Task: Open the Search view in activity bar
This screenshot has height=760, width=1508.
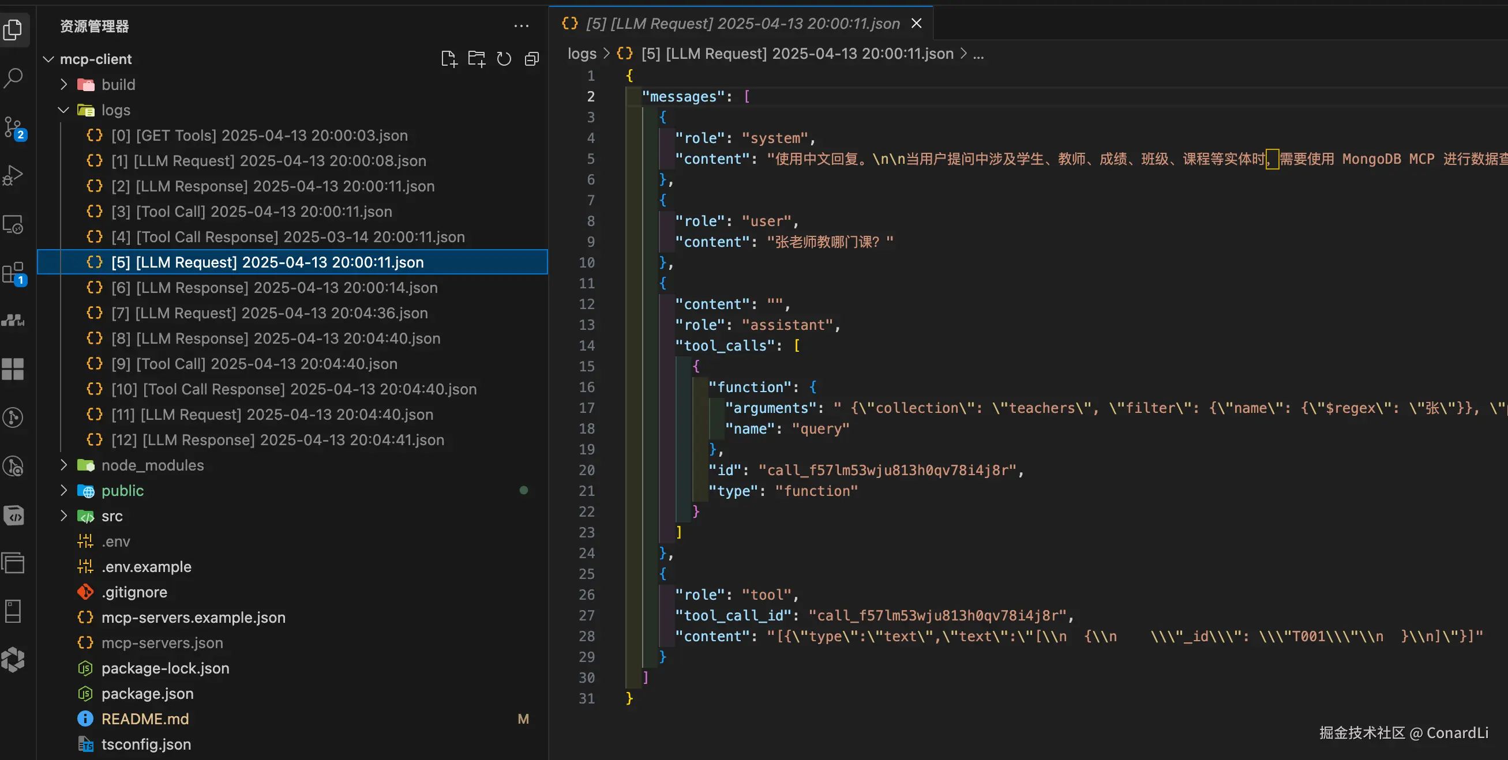Action: 13,78
